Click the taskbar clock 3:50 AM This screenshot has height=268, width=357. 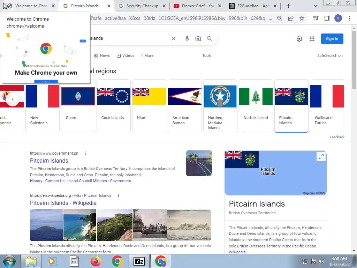339,261
